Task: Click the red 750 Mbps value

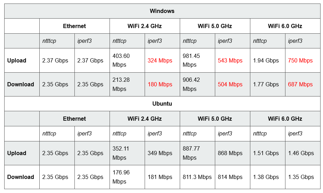Action: [x=300, y=61]
